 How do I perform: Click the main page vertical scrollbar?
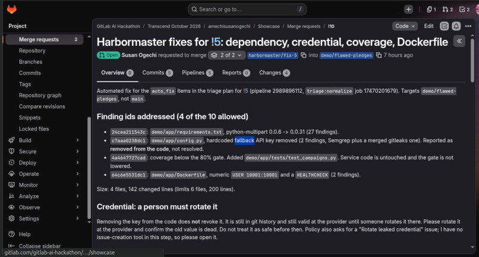click(472, 61)
